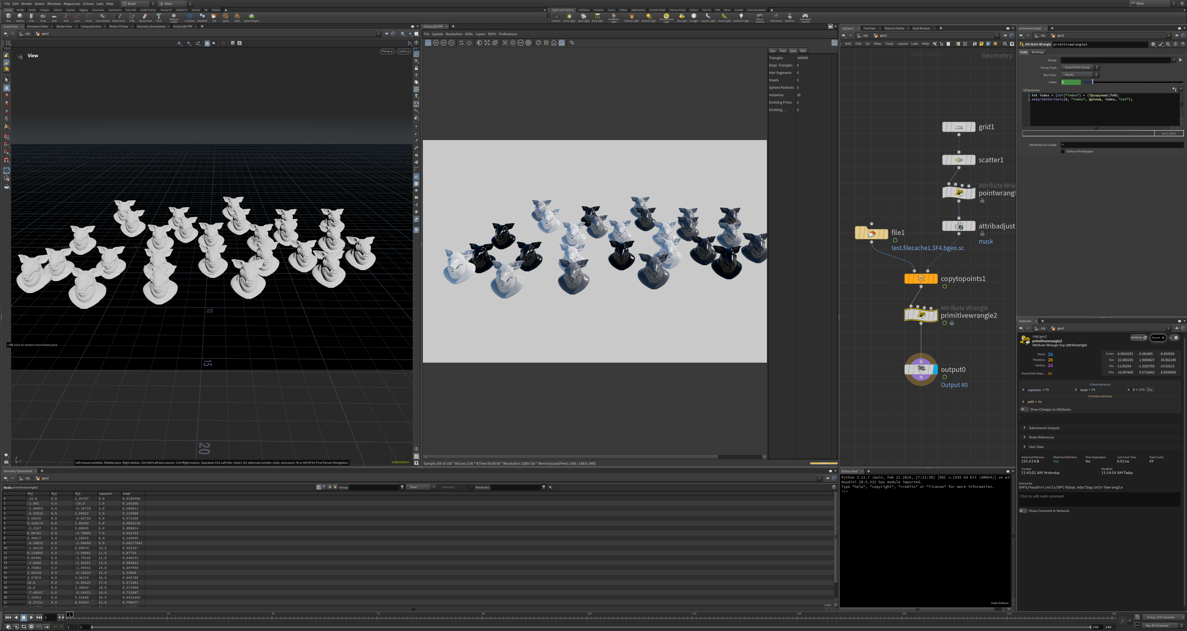1187x631 pixels.
Task: Create a sticky note in network editor
Action: click(x=981, y=44)
